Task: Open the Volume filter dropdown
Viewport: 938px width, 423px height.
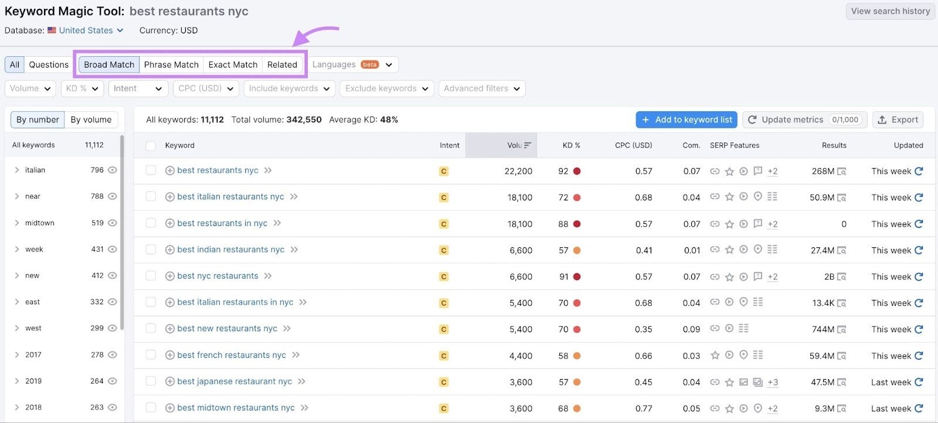Action: (30, 88)
